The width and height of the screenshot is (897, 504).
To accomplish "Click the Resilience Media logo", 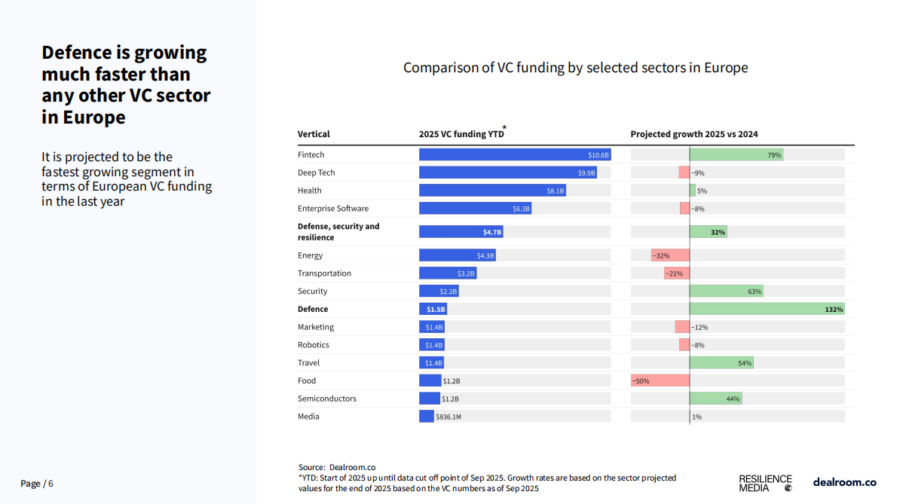I will pyautogui.click(x=765, y=483).
